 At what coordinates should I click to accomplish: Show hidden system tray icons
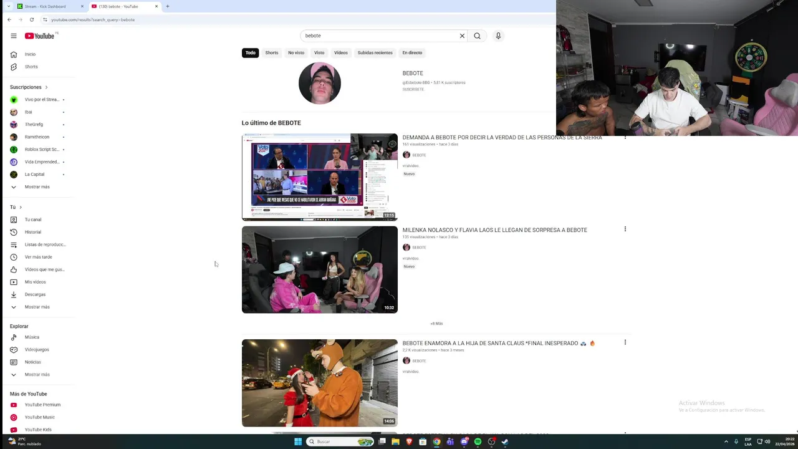[726, 442]
